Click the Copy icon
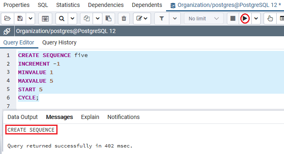 [x=87, y=18]
